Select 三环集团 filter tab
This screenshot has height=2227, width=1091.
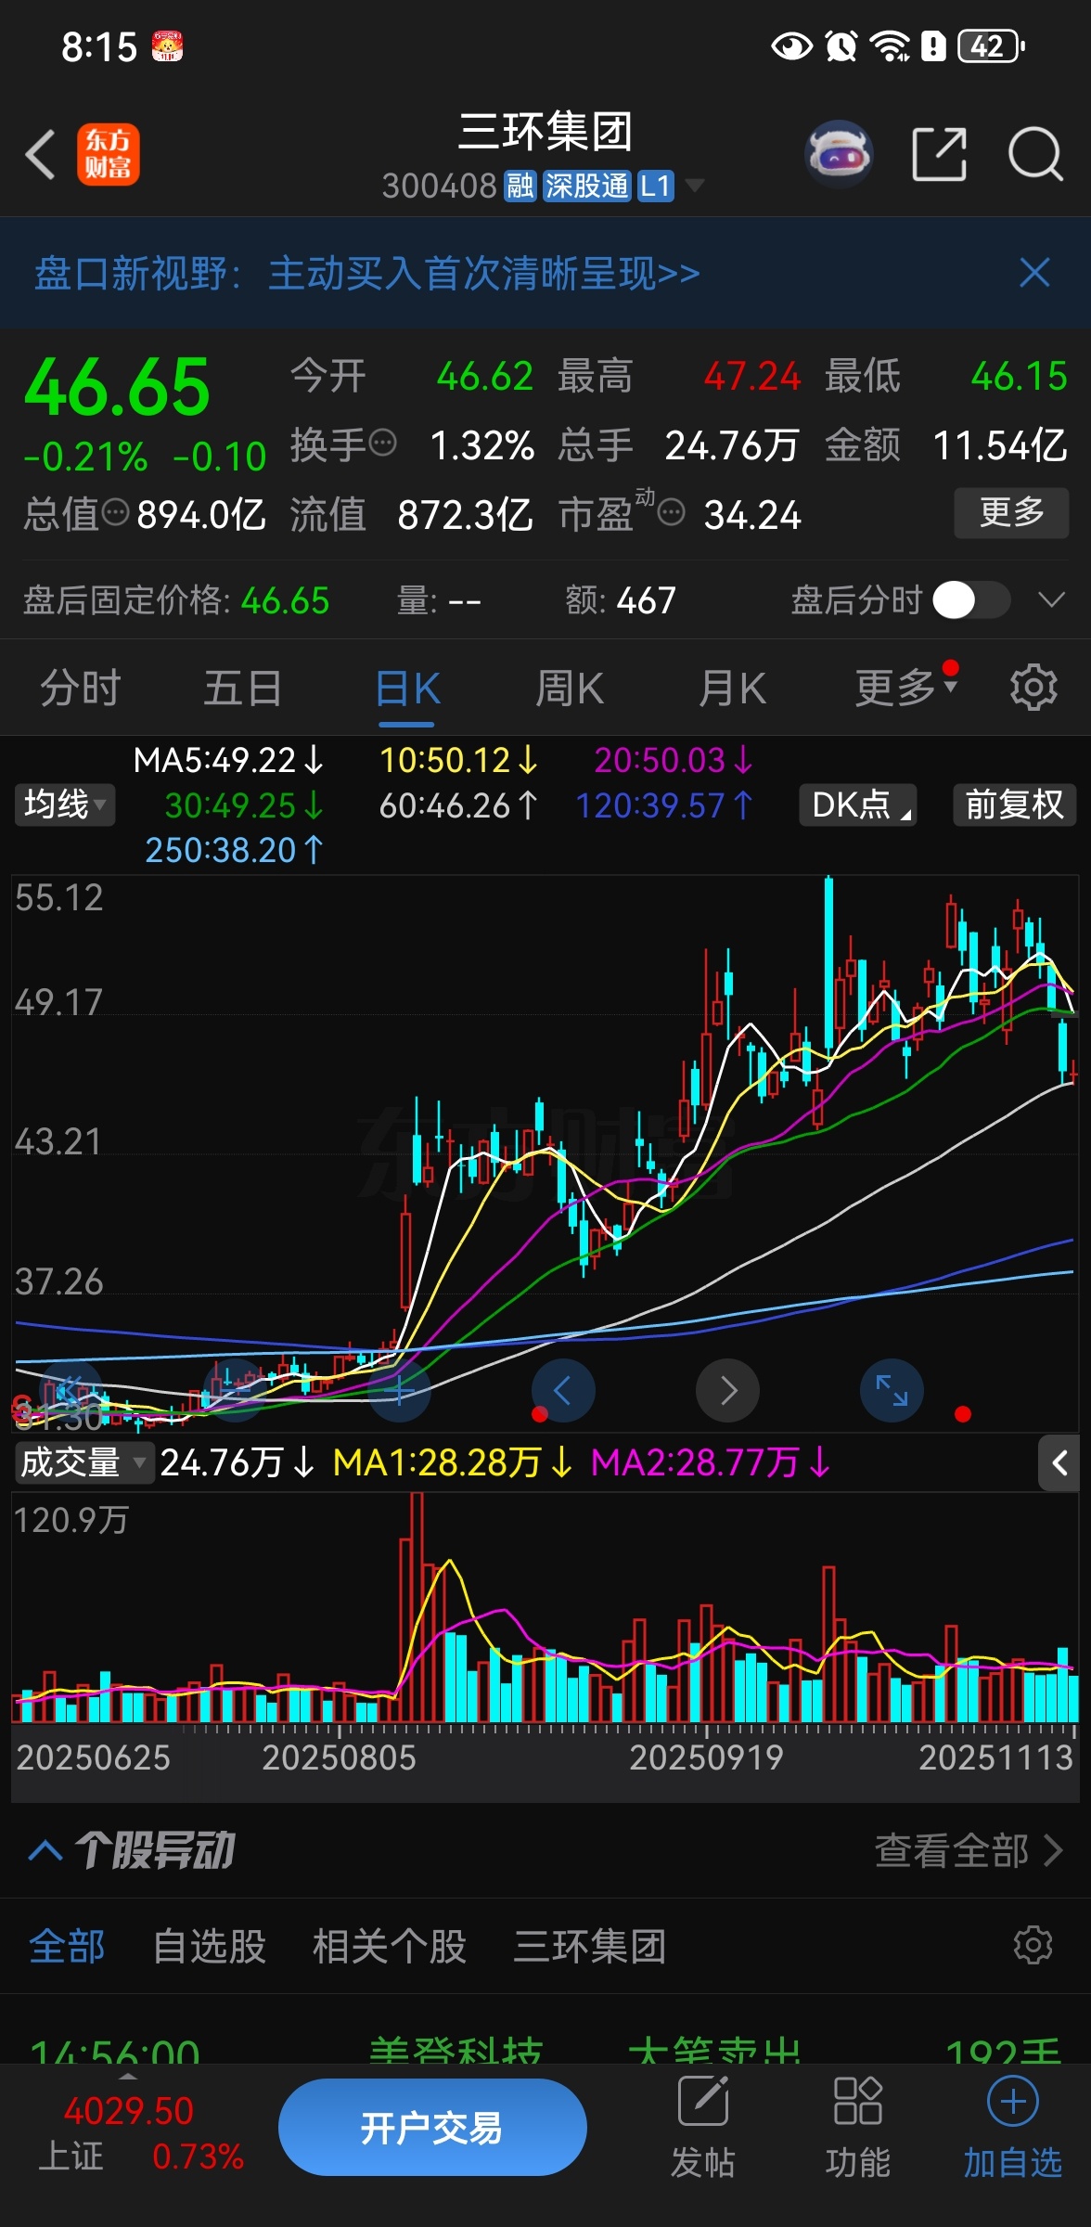click(x=590, y=1946)
